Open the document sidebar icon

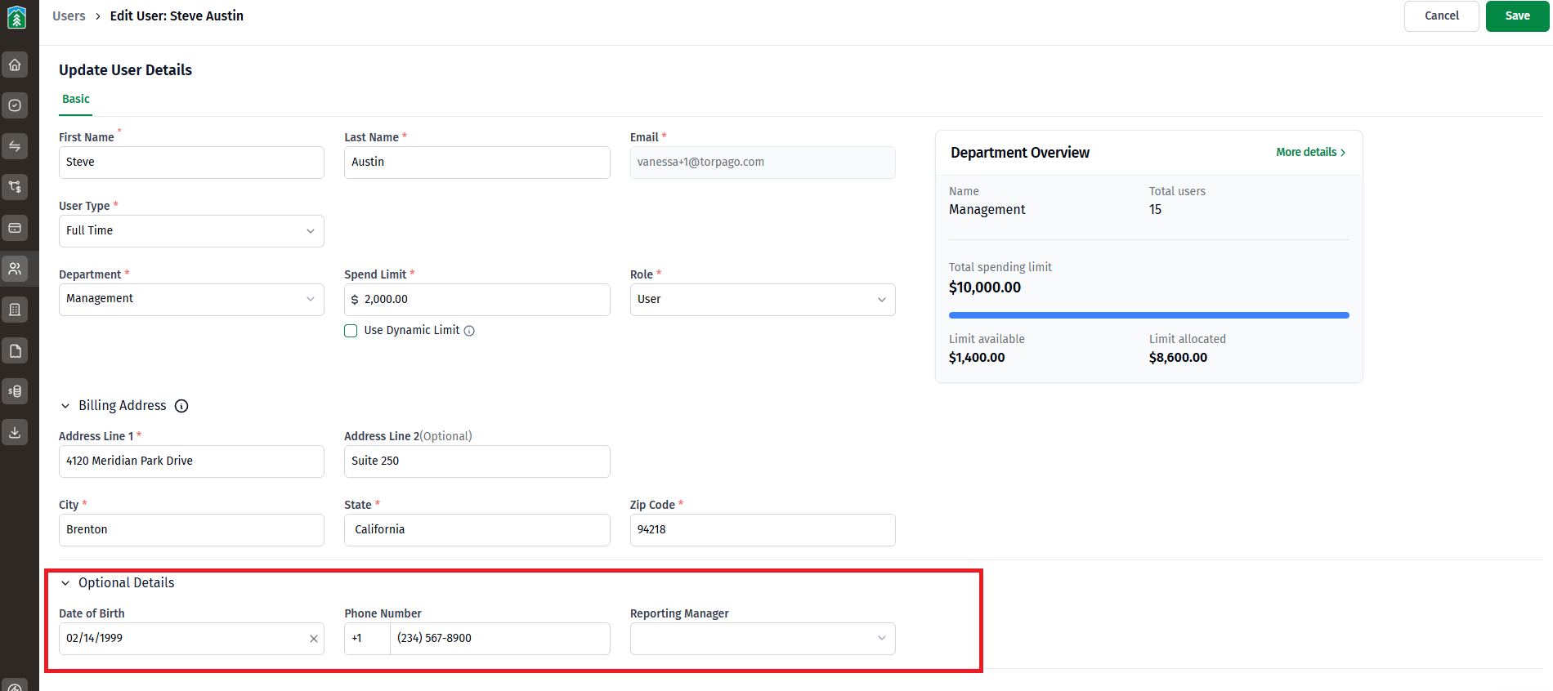[15, 350]
